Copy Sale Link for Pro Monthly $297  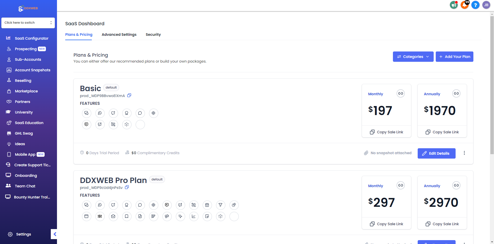point(386,224)
